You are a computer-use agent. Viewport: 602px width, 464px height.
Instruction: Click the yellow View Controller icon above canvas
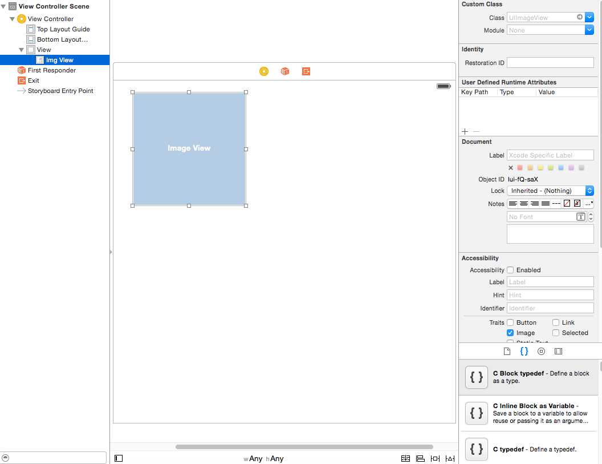264,71
